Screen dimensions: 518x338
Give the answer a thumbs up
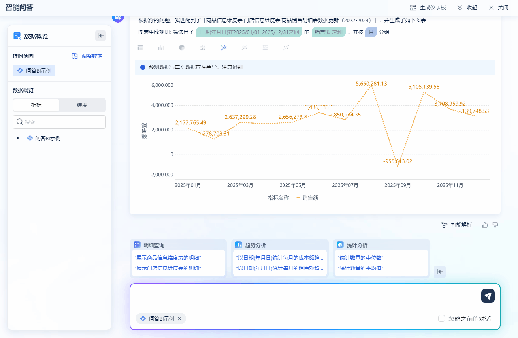[x=485, y=225]
